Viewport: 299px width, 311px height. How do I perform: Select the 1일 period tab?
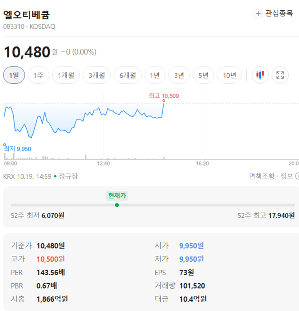click(x=14, y=75)
